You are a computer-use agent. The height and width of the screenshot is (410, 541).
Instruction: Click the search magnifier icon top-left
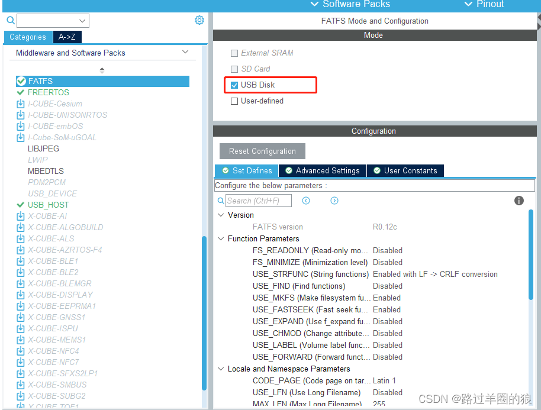[11, 20]
